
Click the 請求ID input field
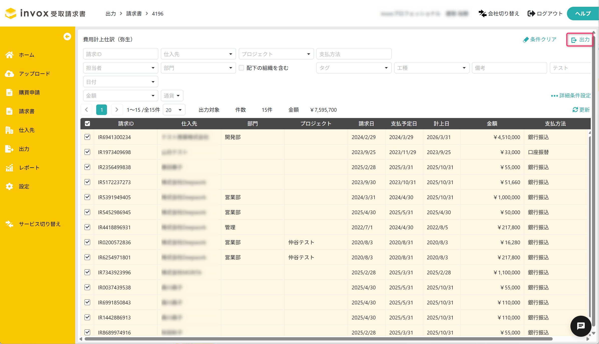pos(121,54)
